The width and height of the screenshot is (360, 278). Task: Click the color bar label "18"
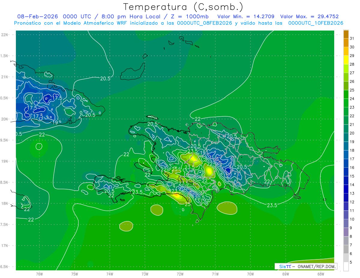click(x=352, y=150)
